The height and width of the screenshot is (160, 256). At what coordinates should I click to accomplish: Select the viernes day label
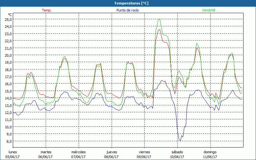[x=144, y=152]
